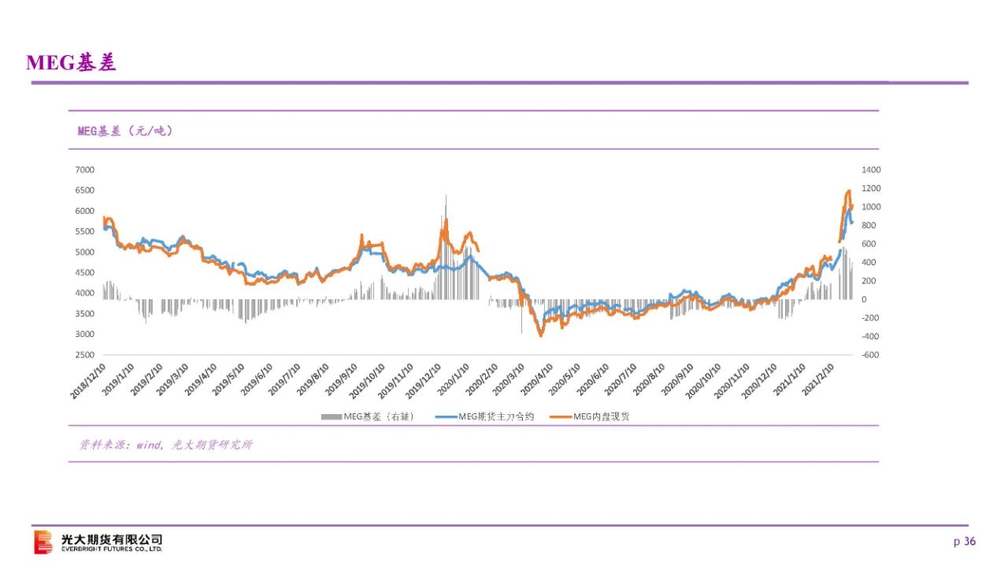
Task: Click EVERBRIGHT FUTURES CO., LTD. text
Action: tap(112, 549)
